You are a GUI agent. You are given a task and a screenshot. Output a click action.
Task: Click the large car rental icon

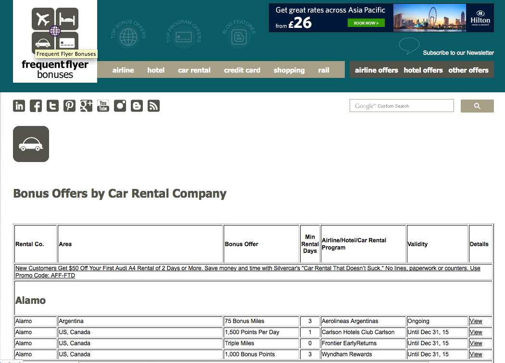[31, 144]
